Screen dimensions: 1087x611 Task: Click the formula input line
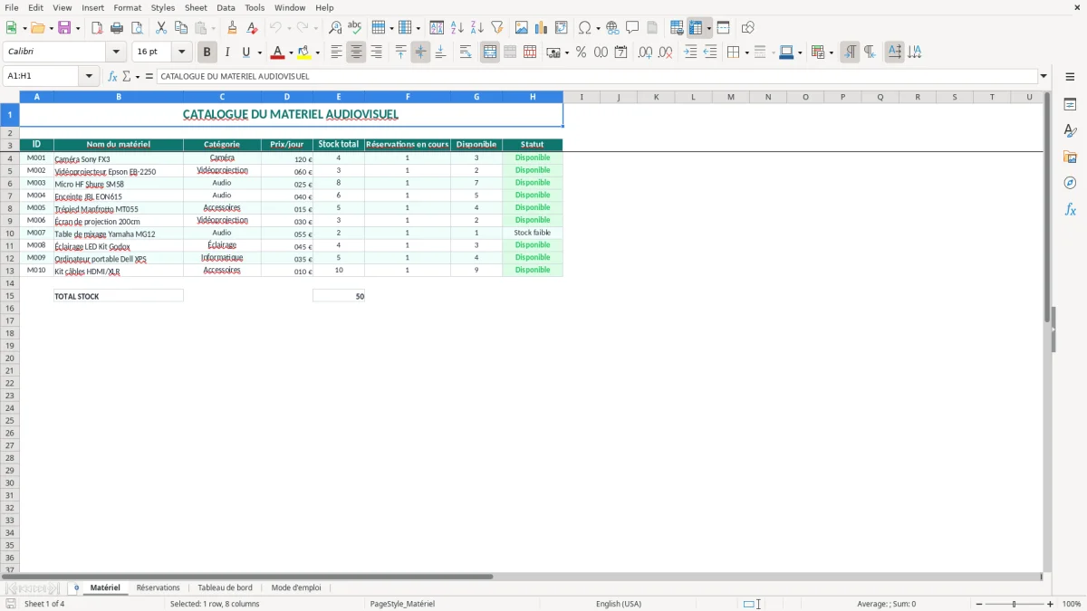[597, 77]
